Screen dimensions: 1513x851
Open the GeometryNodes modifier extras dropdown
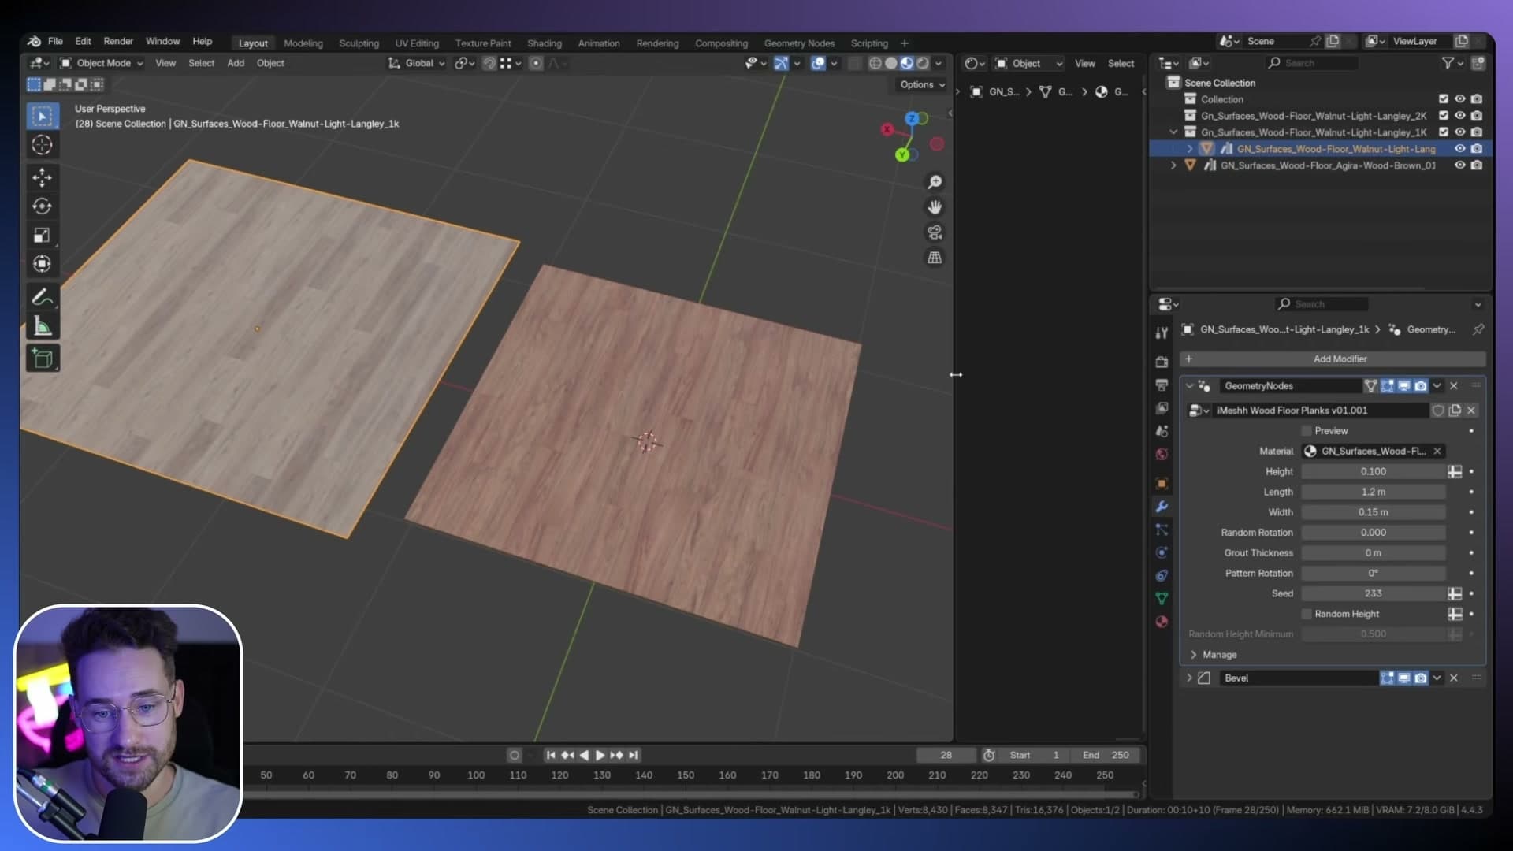[x=1437, y=386]
